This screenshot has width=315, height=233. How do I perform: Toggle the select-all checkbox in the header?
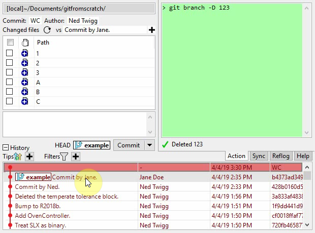10,43
